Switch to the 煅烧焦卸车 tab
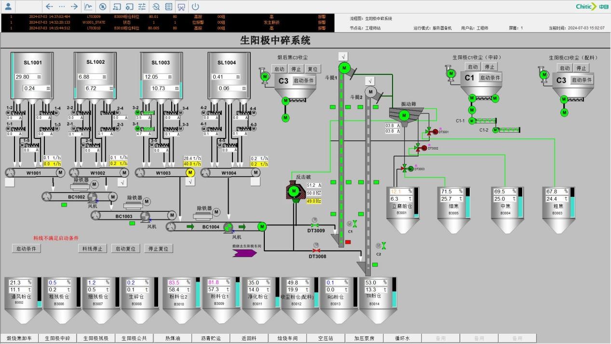 click(19, 338)
